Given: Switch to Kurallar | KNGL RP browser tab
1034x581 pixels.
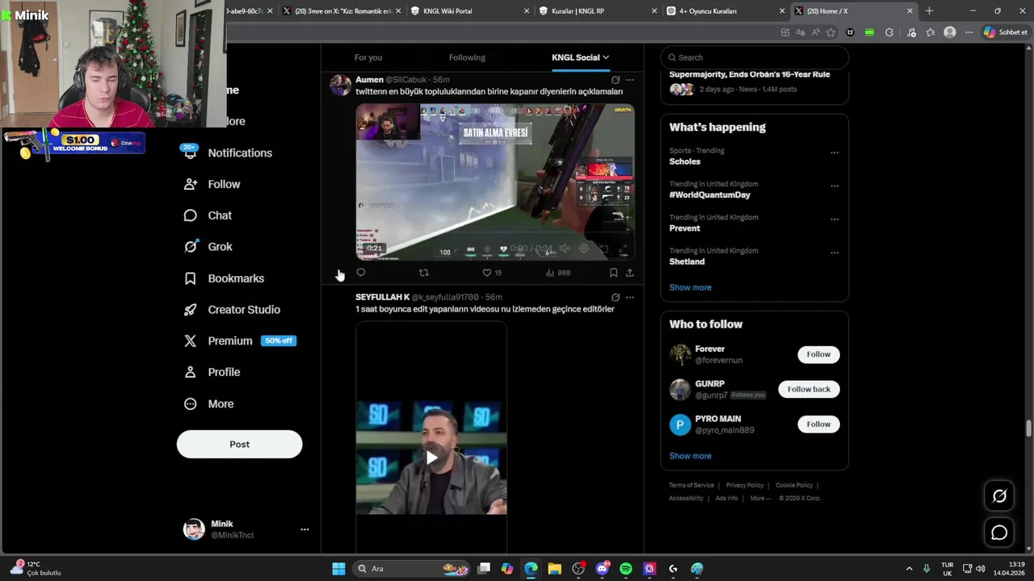Looking at the screenshot, I should coord(598,11).
